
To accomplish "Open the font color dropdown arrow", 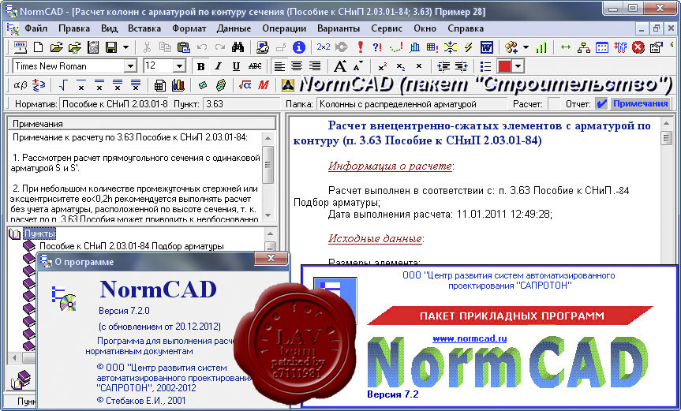I will point(518,66).
